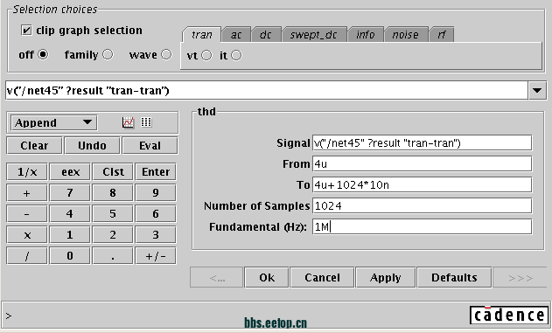This screenshot has width=552, height=333.
Task: Click the main expression buffer field
Action: [267, 90]
